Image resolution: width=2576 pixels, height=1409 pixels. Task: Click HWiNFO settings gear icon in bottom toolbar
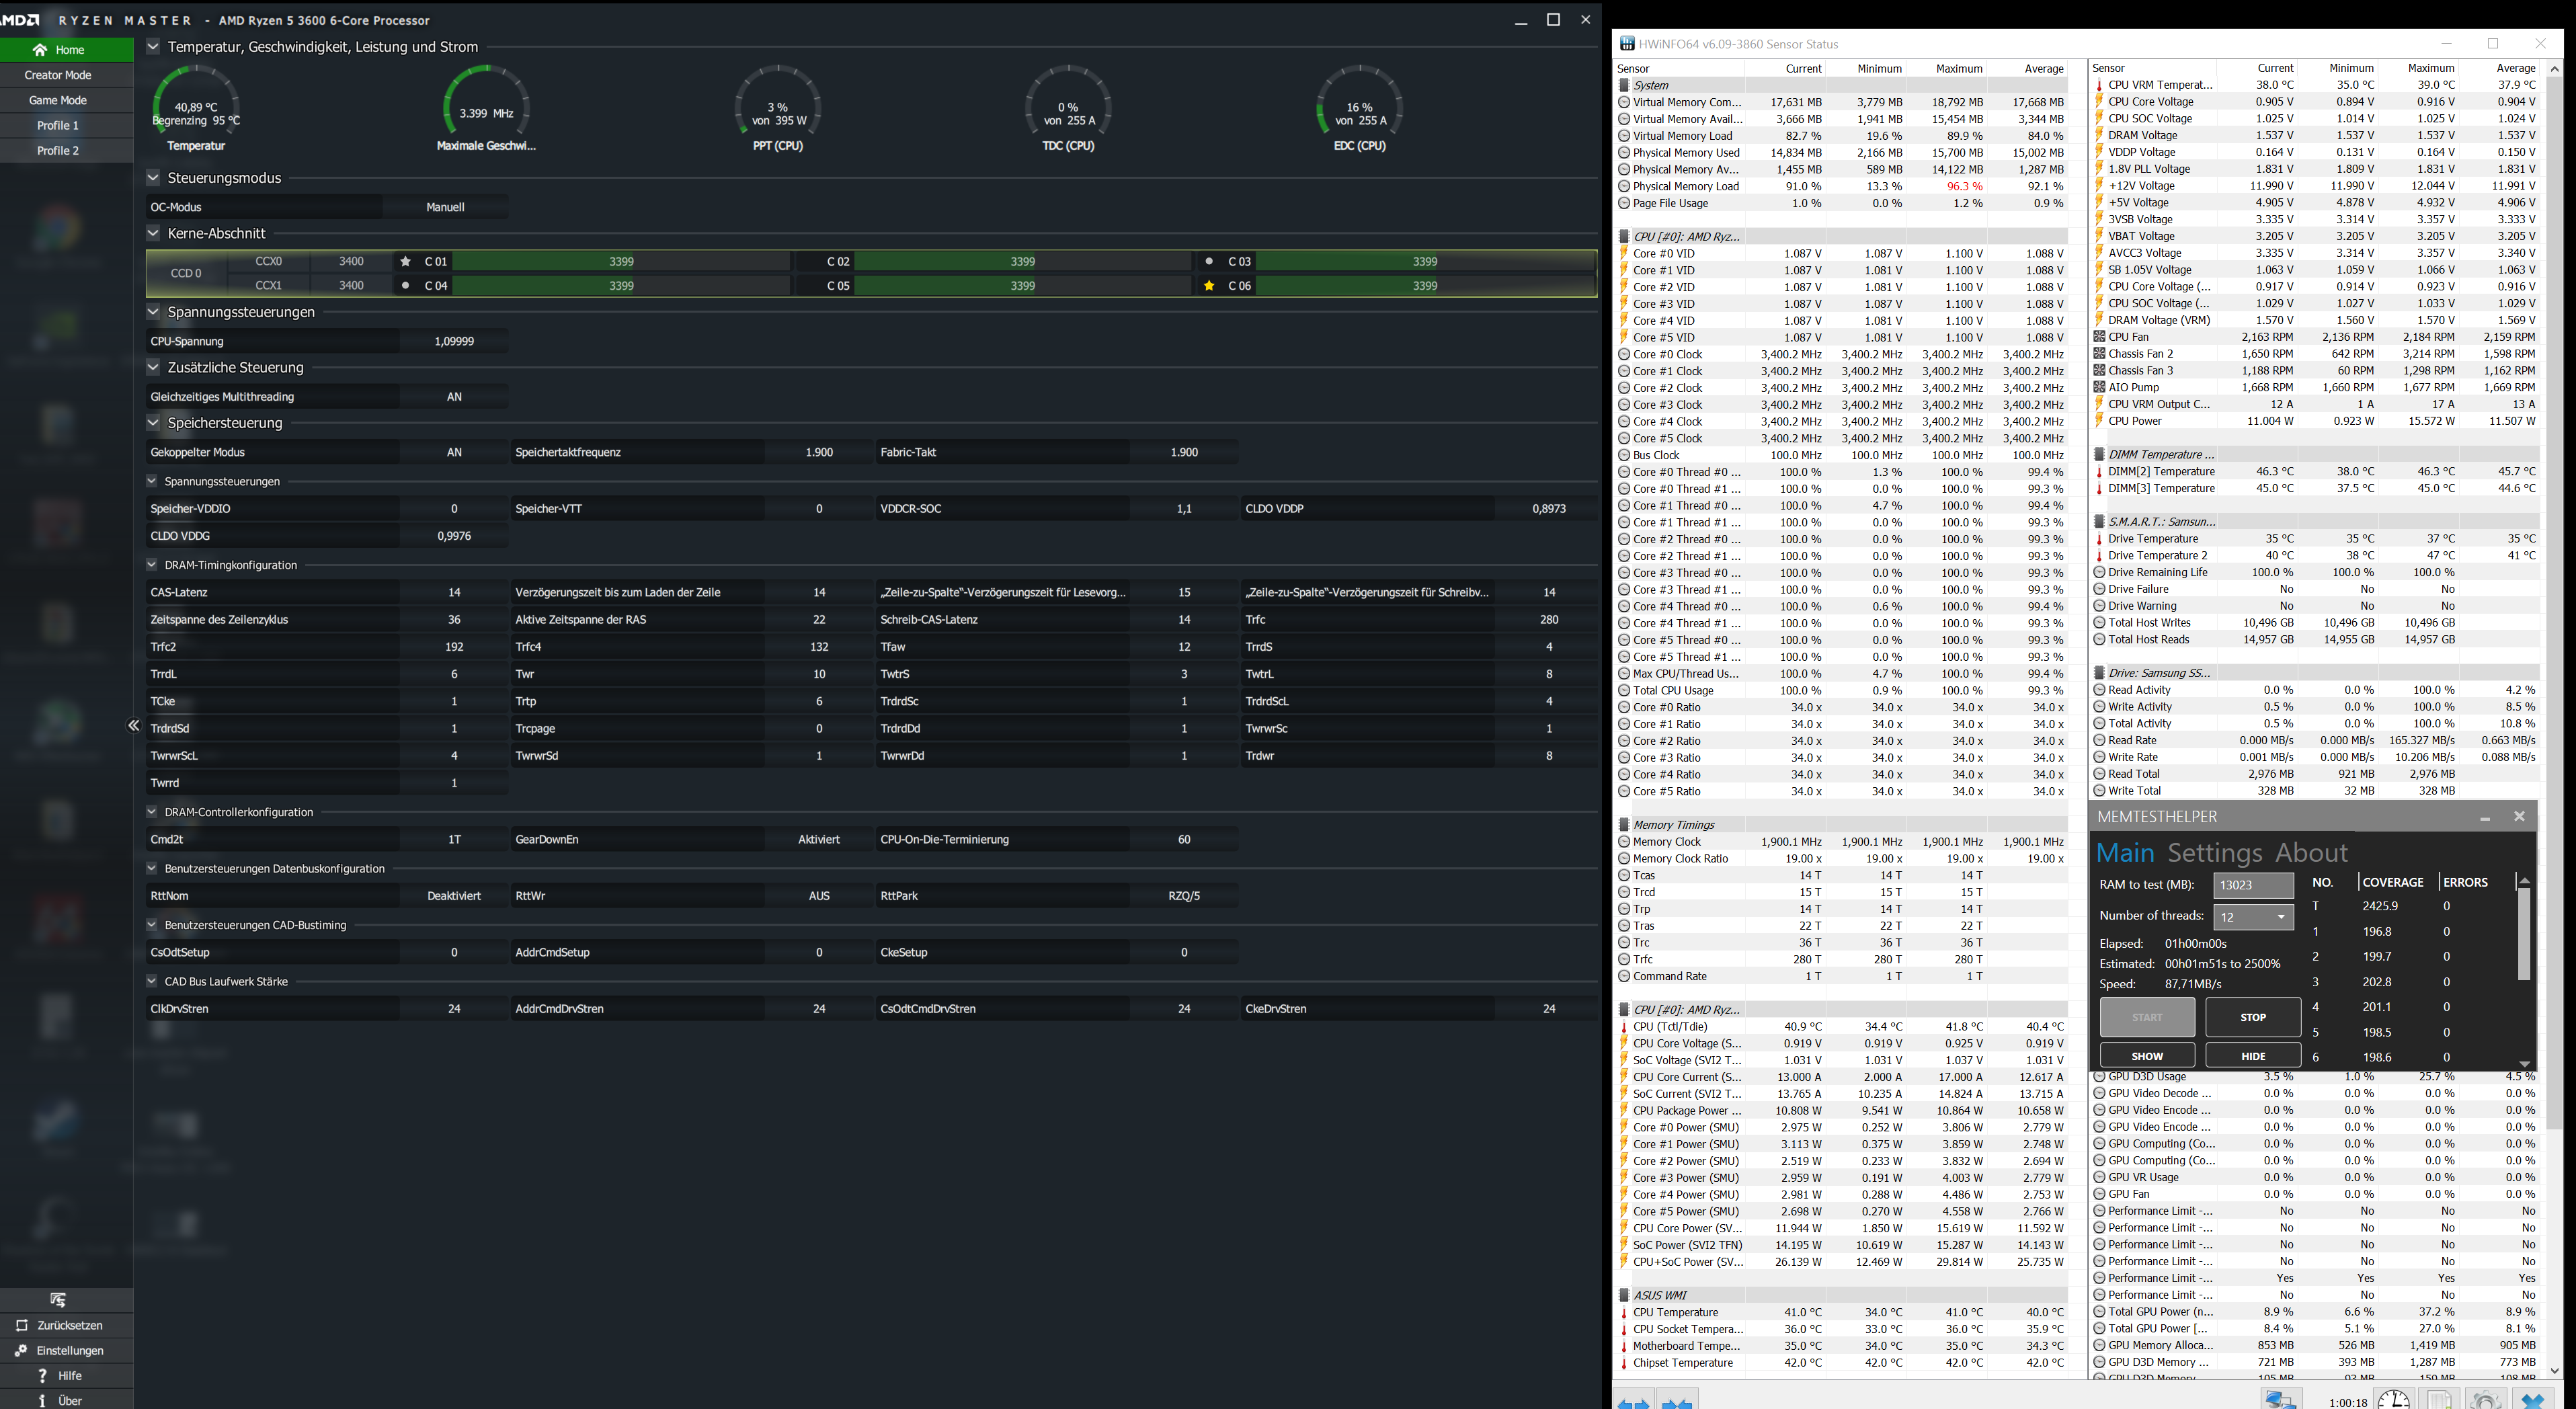[2485, 1400]
